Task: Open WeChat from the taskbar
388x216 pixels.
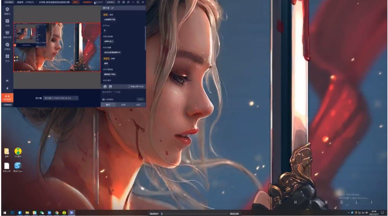Action: [42, 213]
